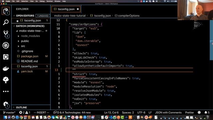Open the View menu
This screenshot has height=120, width=213.
(32, 1)
